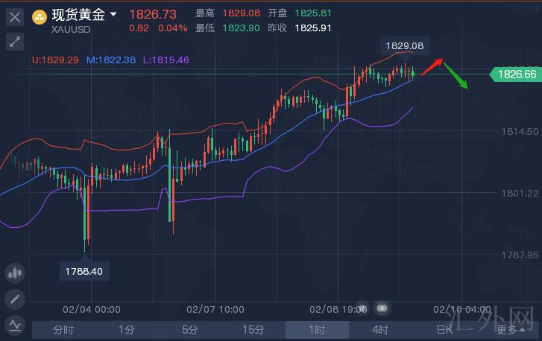Viewport: 542px width, 341px height.
Task: Open the indicators line chart icon
Action: click(x=15, y=325)
